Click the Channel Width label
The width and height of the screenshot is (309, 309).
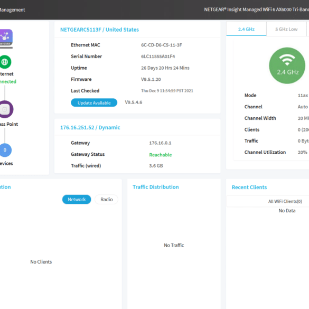(260, 118)
